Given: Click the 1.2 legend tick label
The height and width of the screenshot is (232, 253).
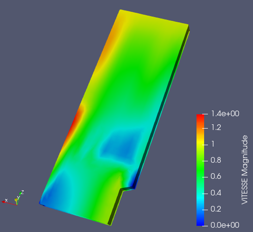Looking at the screenshot, I should (216, 128).
